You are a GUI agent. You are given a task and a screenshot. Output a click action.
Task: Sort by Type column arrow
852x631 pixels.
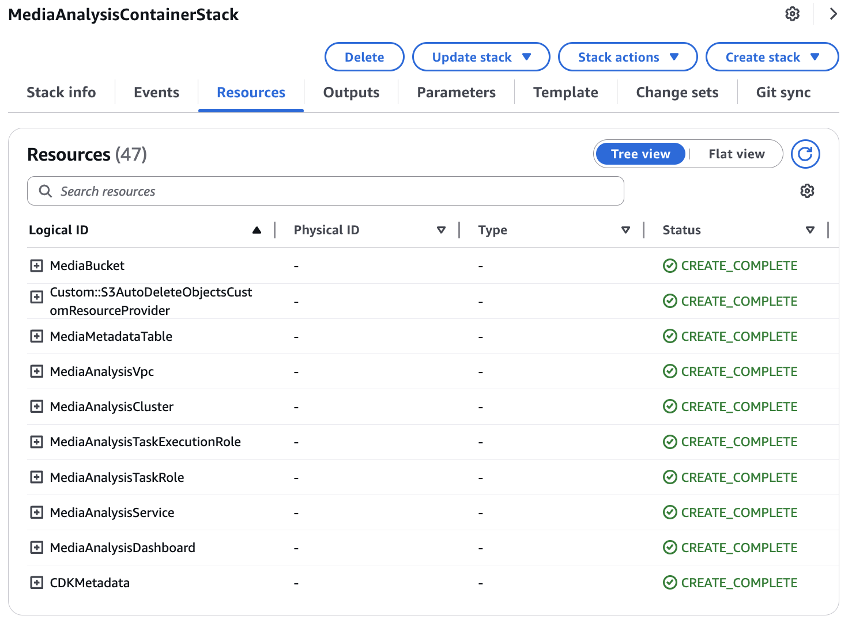tap(625, 230)
